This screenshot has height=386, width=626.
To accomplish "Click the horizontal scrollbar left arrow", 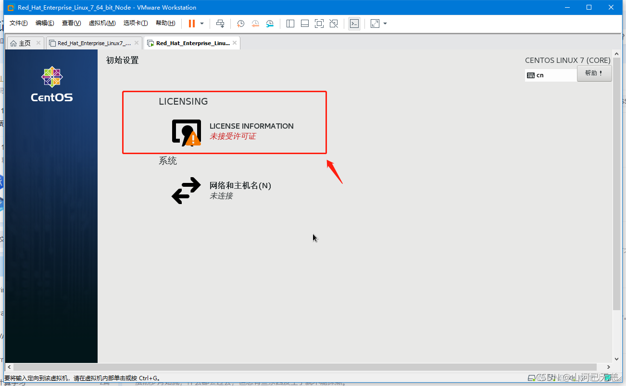I will coord(9,367).
